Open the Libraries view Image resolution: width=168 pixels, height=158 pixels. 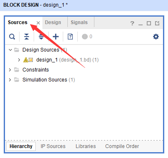86,146
